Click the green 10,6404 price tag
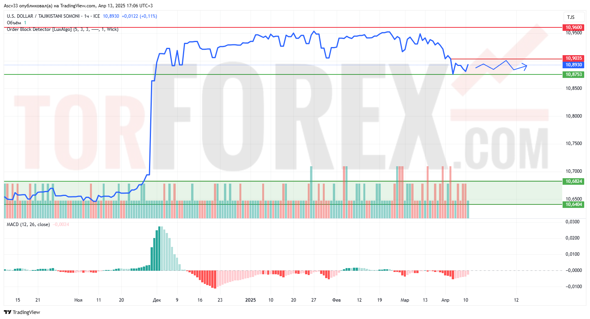590x319 pixels. tap(573, 204)
